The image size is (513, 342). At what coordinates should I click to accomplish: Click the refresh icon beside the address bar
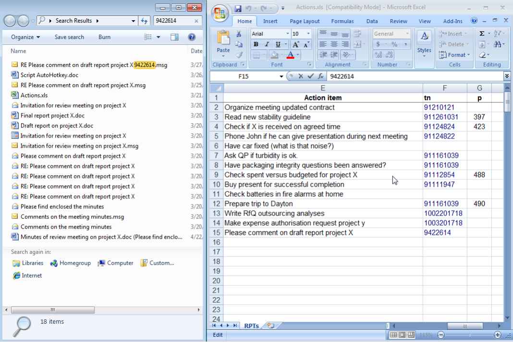click(144, 21)
